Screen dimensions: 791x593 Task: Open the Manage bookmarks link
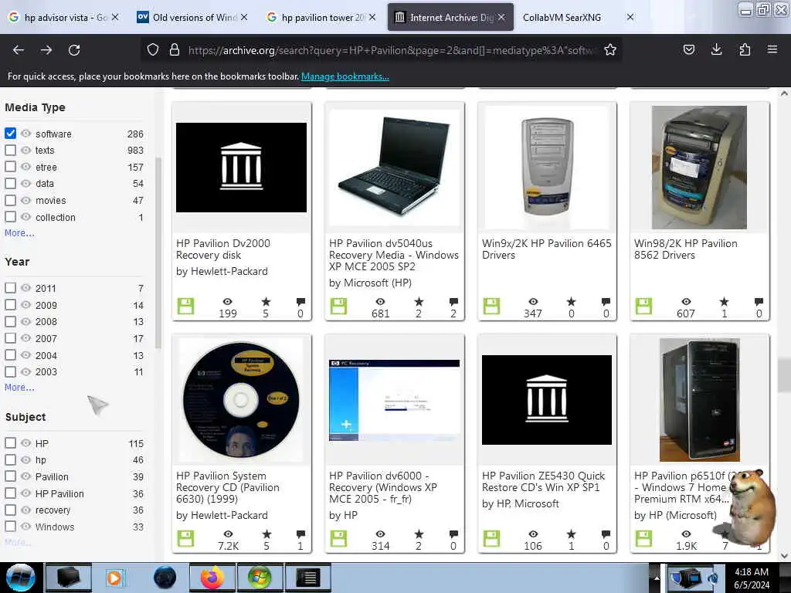[345, 76]
